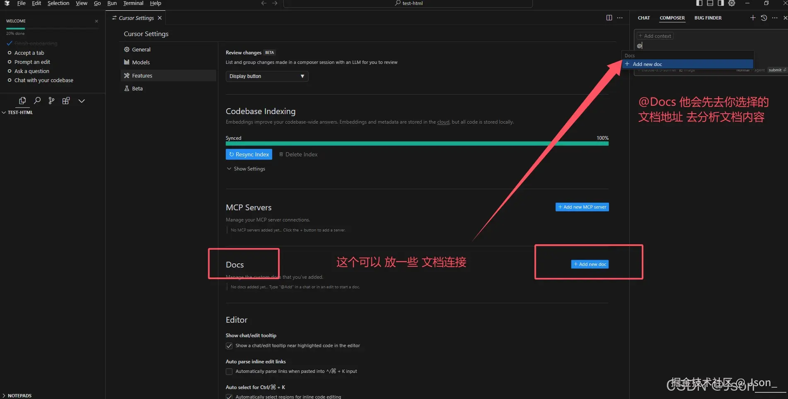
Task: Click the Cursor logo in the menu bar
Action: point(7,3)
